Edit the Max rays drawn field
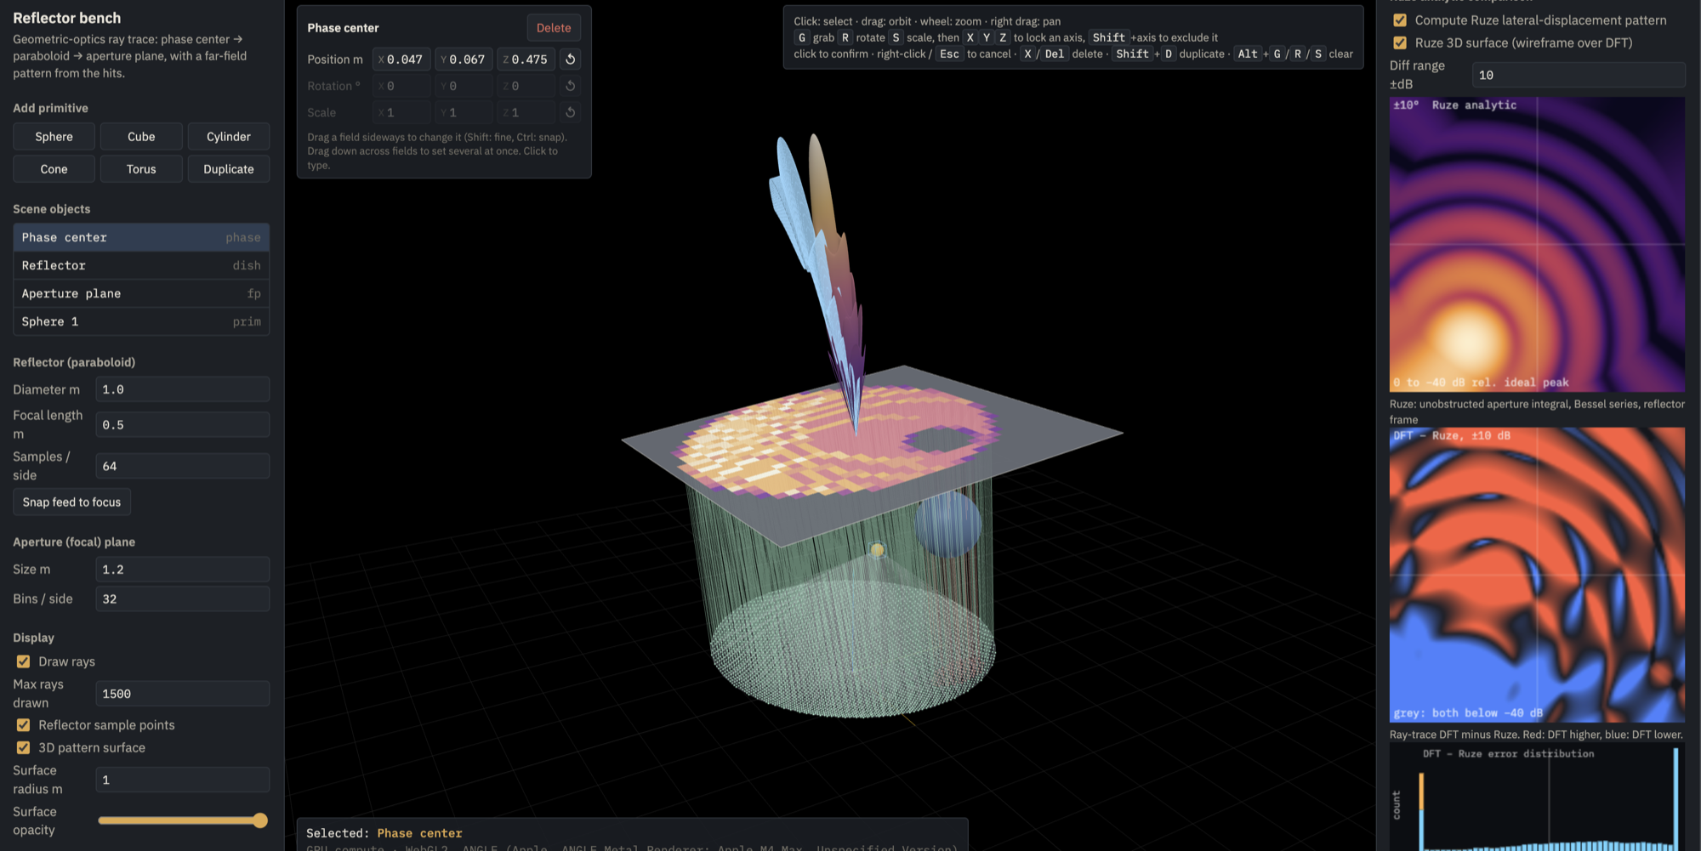The image size is (1701, 851). 183,694
